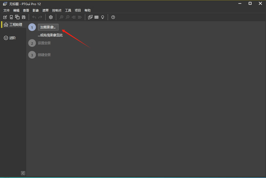Click the step 1 numbered circle
Viewport: 266px width, 178px height.
coord(32,27)
